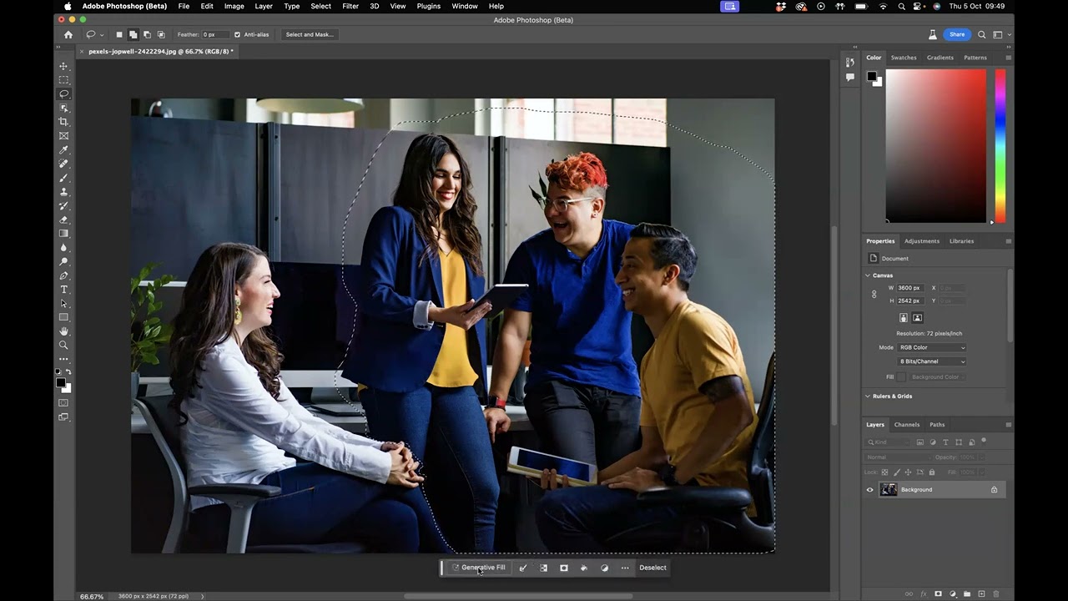1068x601 pixels.
Task: Select the History Brush tool
Action: [63, 206]
